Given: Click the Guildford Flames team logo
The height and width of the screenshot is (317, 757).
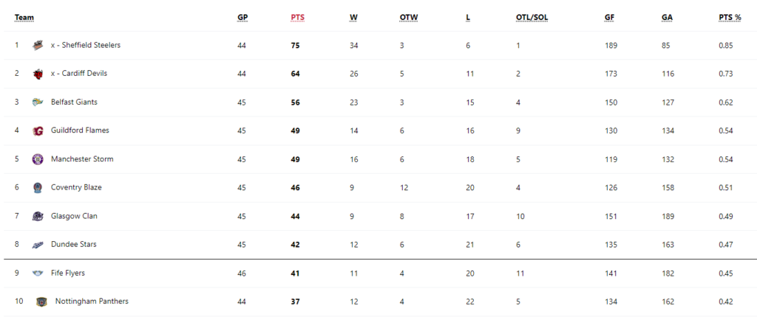Looking at the screenshot, I should coord(38,130).
